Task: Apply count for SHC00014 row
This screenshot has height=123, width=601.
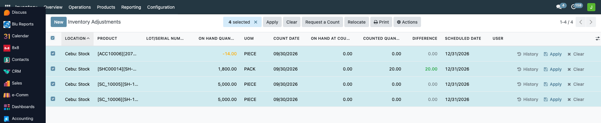Action: point(553,69)
